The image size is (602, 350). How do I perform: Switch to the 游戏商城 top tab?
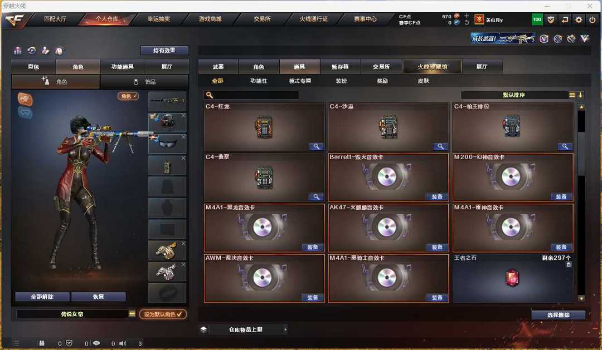click(210, 19)
